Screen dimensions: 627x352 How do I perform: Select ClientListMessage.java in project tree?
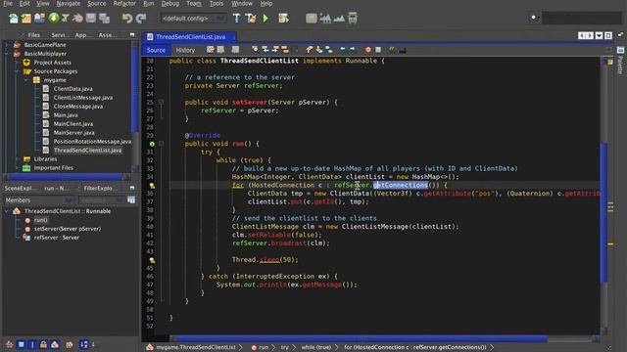[82, 98]
